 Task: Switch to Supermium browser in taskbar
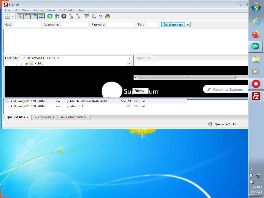pos(255,46)
